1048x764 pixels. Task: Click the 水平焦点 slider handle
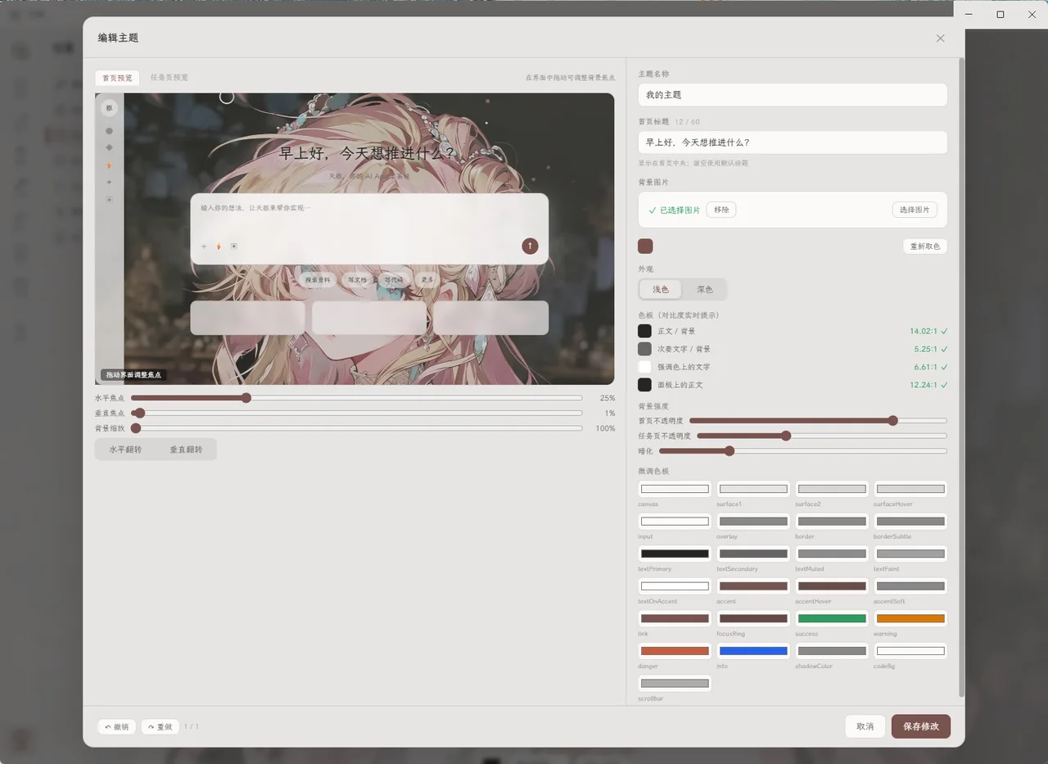(x=246, y=398)
